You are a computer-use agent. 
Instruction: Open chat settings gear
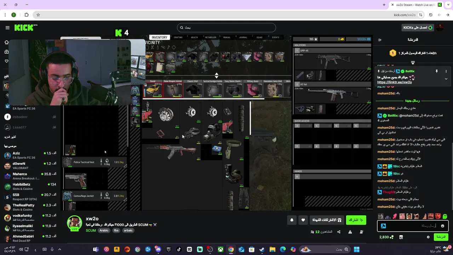428,237
